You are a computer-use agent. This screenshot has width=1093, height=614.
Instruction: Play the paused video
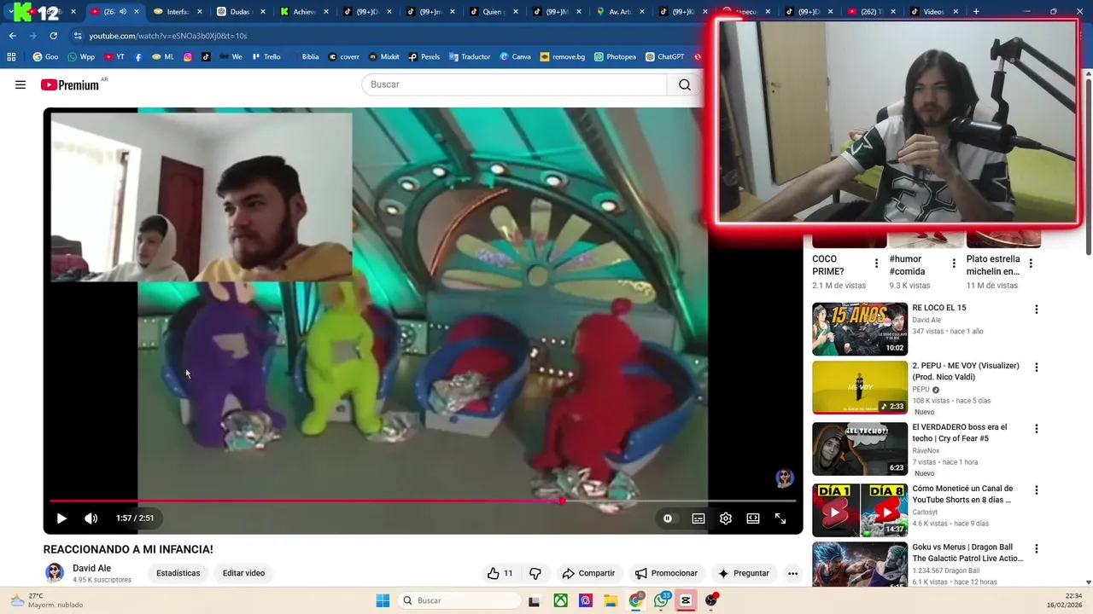tap(61, 518)
